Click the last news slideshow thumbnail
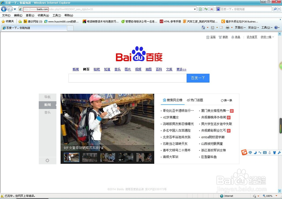This screenshot has height=199, width=282. (x=144, y=157)
